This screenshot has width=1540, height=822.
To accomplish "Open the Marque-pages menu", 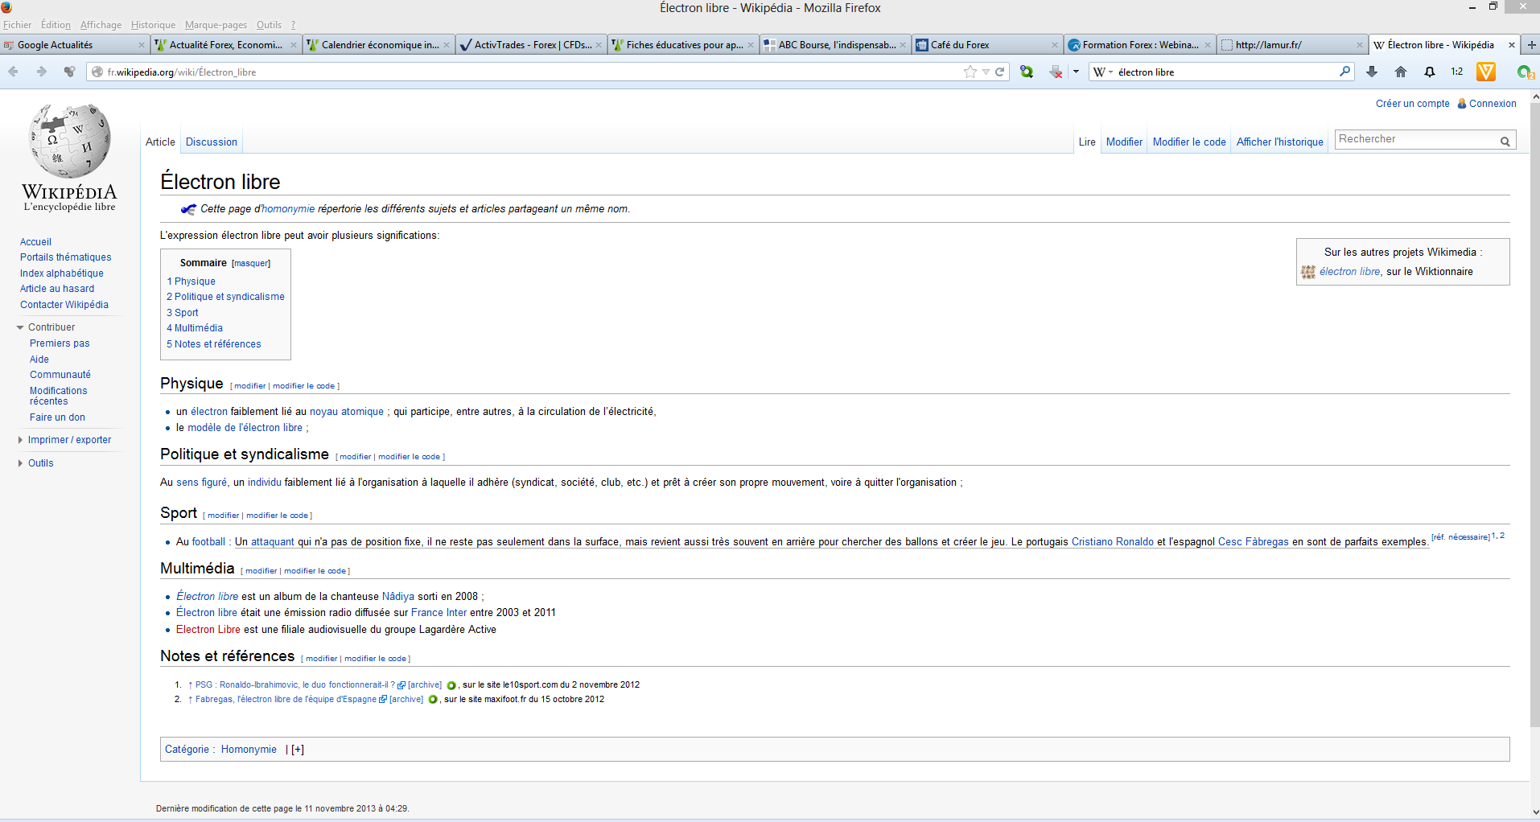I will 216,25.
